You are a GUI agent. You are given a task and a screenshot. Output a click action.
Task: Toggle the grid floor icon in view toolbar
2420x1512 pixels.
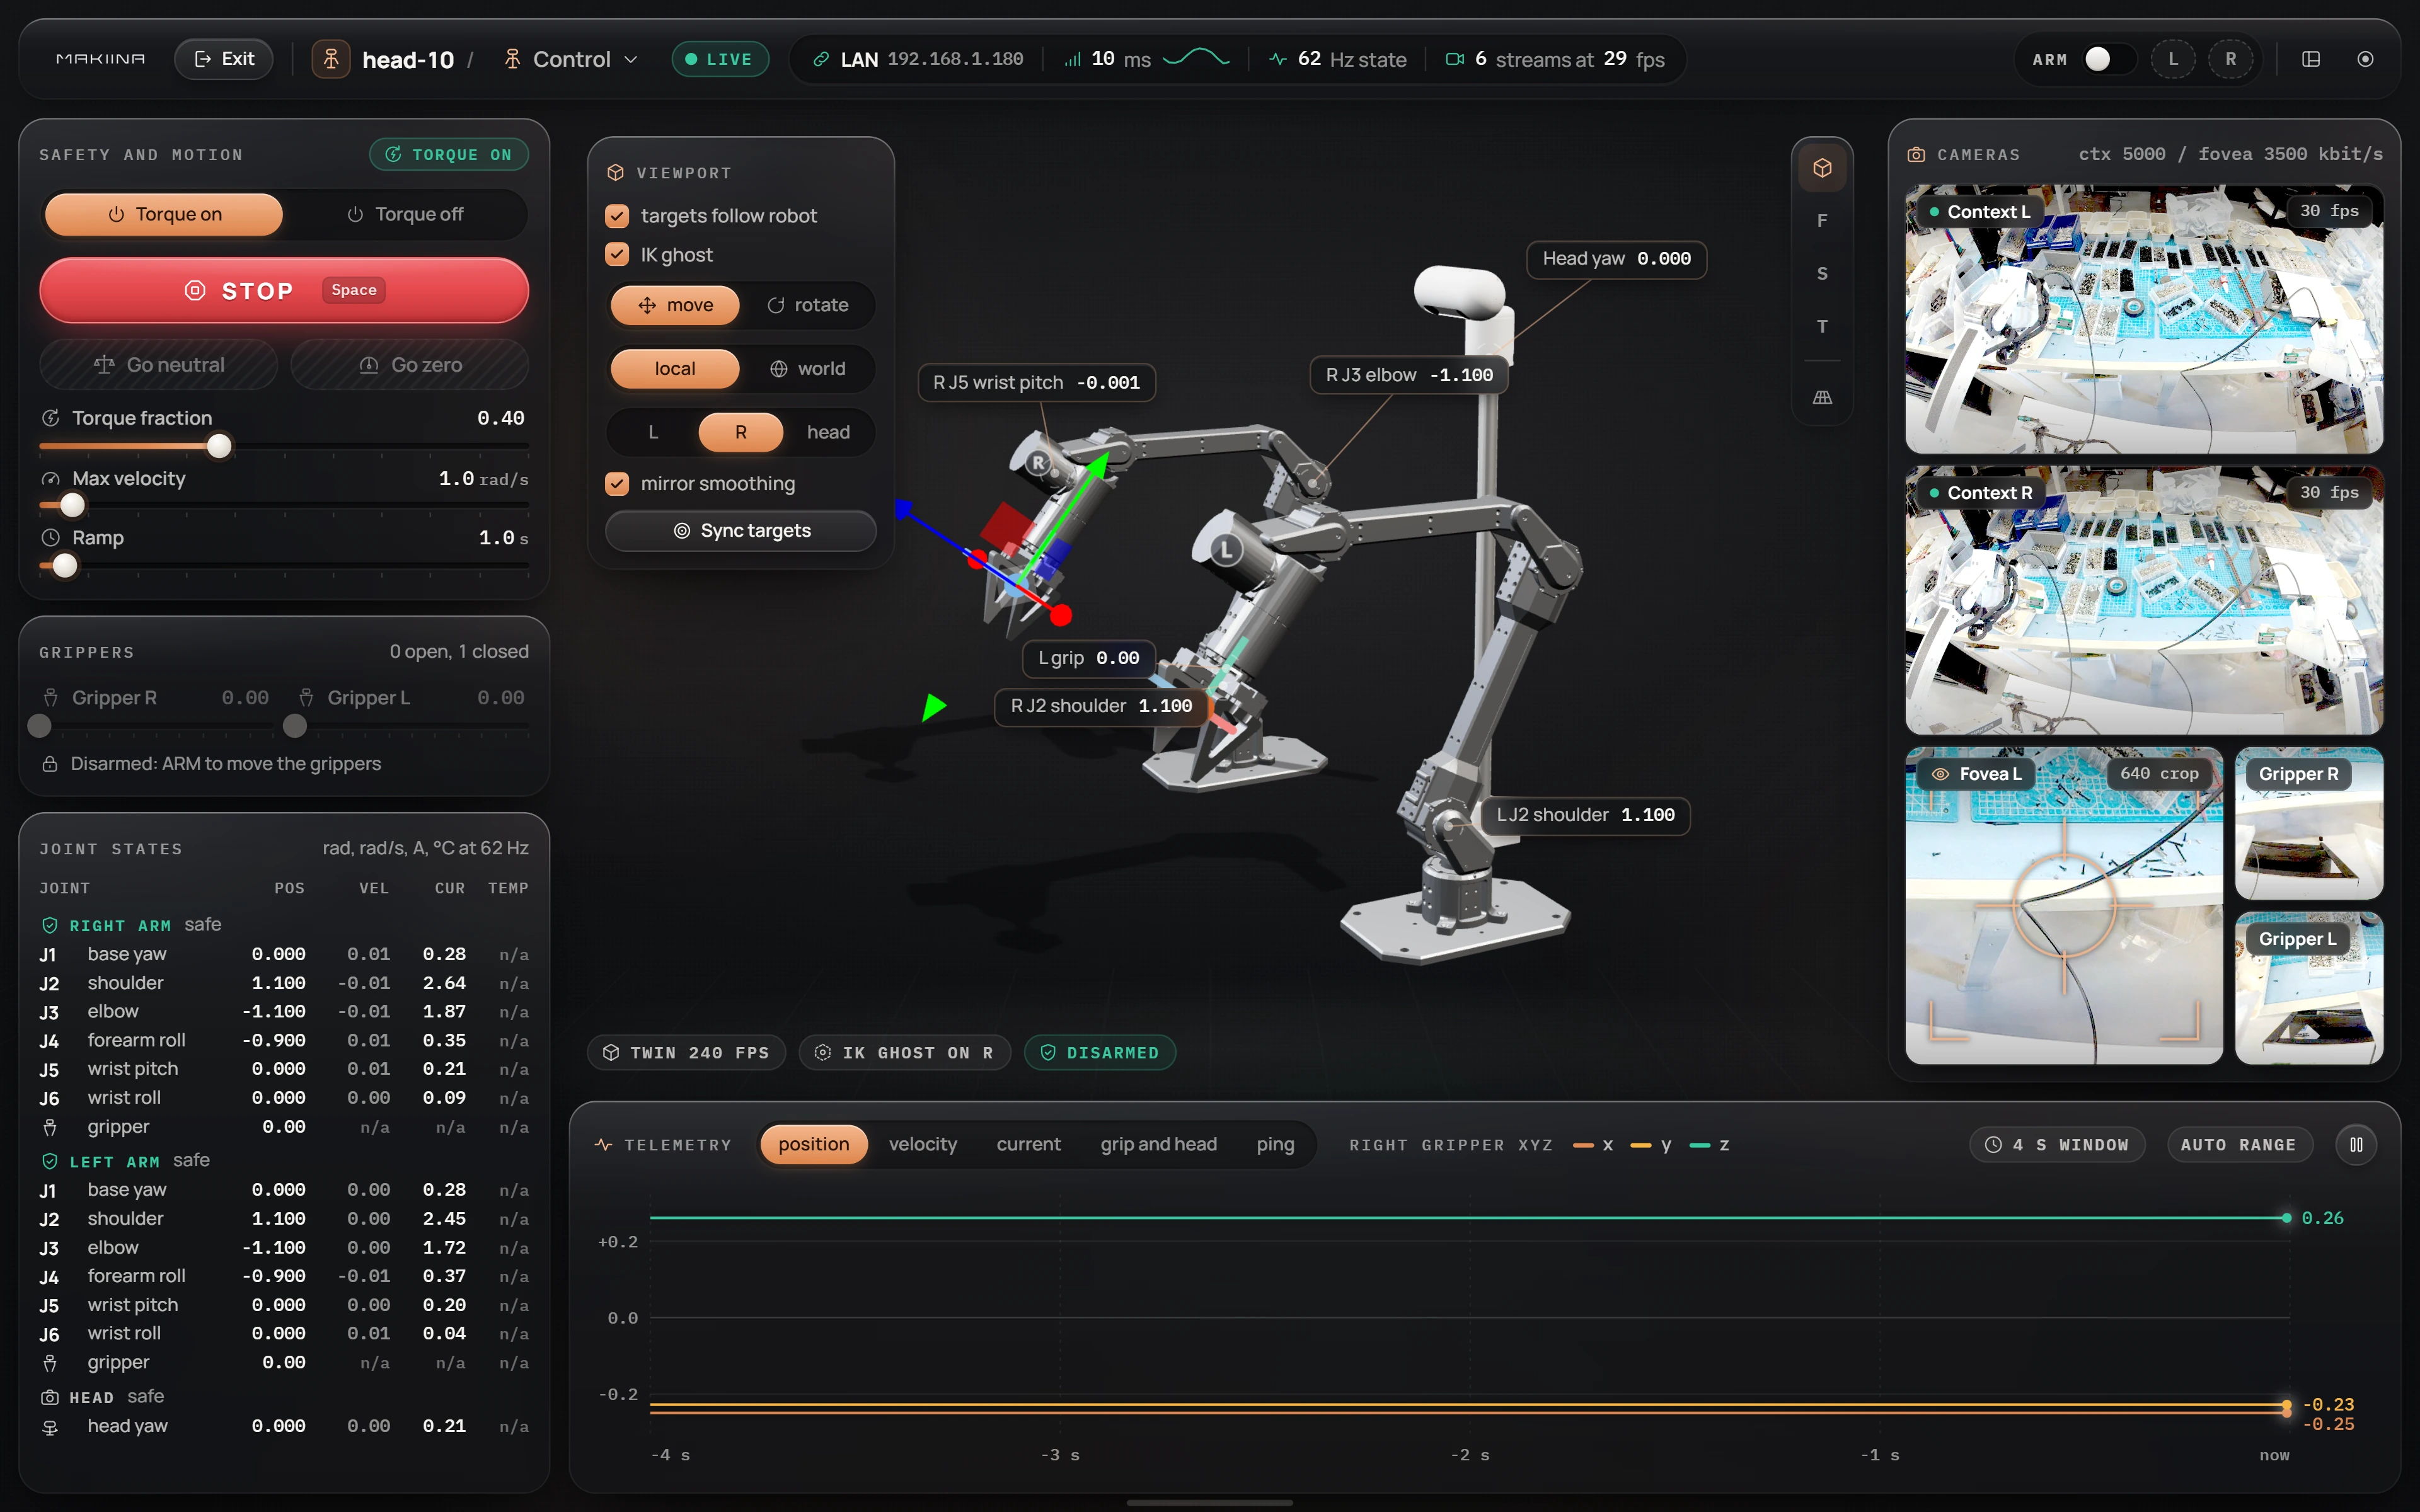(1822, 397)
